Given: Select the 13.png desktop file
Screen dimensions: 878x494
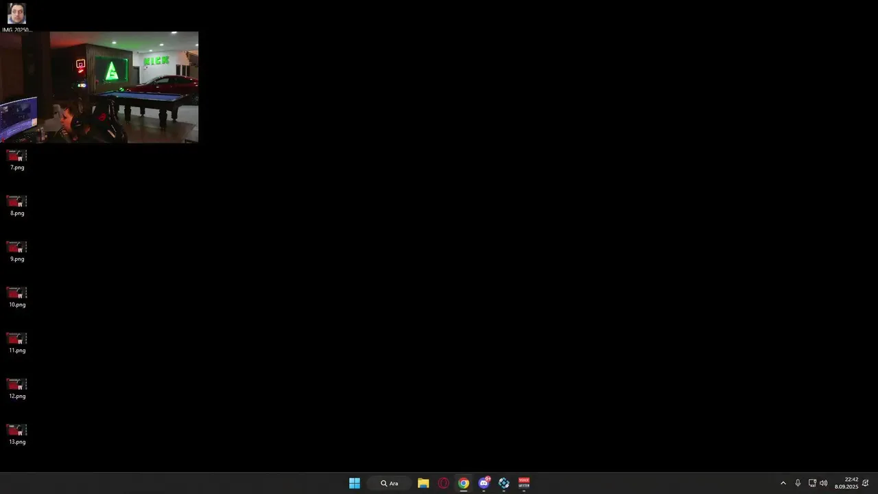Looking at the screenshot, I should [x=17, y=435].
